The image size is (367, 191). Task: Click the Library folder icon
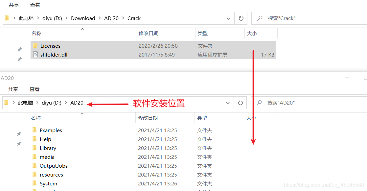point(35,148)
